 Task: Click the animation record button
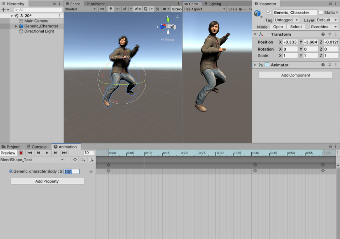[x=21, y=153]
